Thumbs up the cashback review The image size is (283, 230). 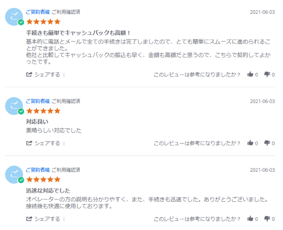coord(250,75)
